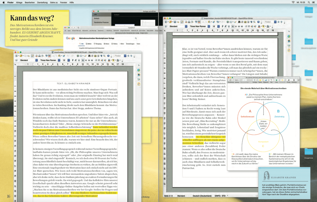
Task: Open Tools option in Google search
Action: 138,44
